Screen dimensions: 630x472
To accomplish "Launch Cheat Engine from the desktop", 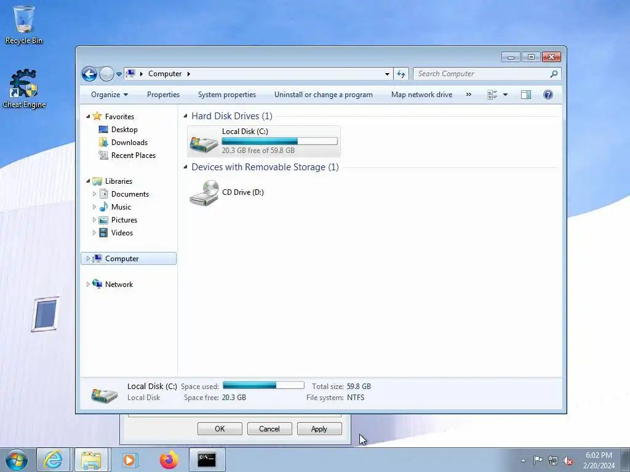I will point(24,88).
